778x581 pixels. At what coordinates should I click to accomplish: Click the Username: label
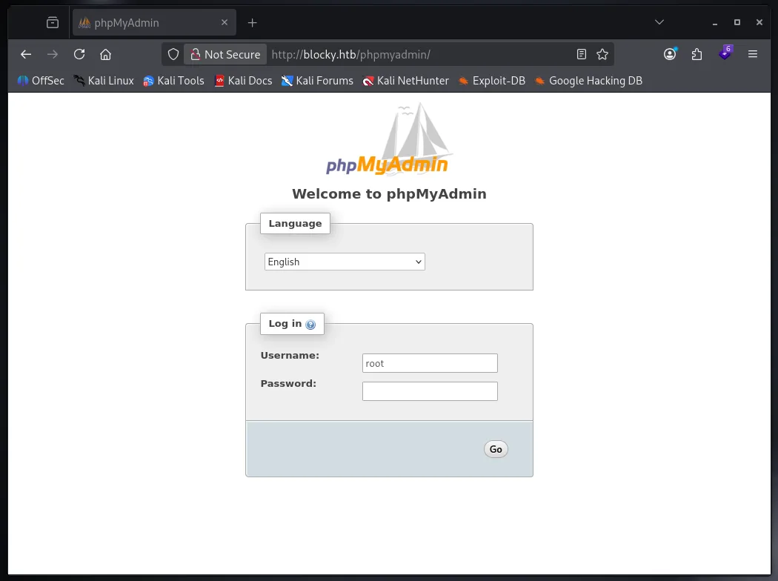tap(290, 355)
